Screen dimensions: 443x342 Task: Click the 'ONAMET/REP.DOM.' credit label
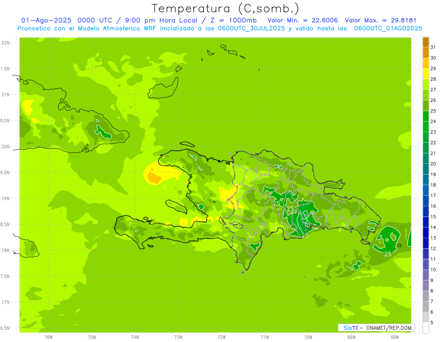click(389, 328)
